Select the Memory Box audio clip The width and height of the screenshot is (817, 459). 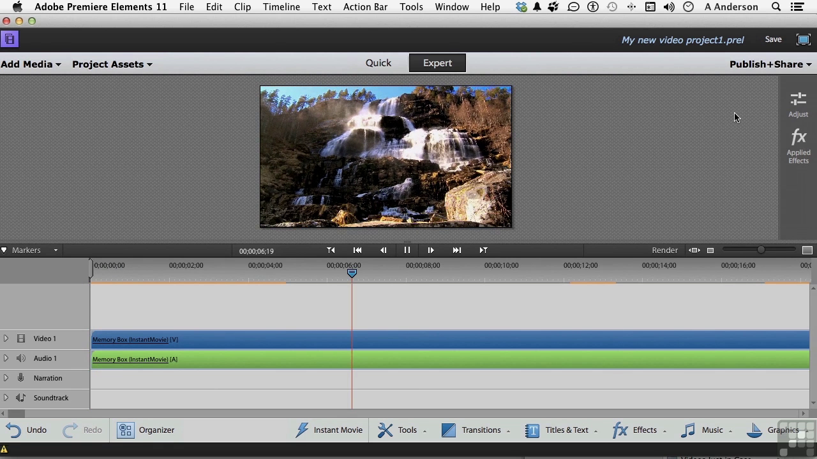(x=450, y=360)
